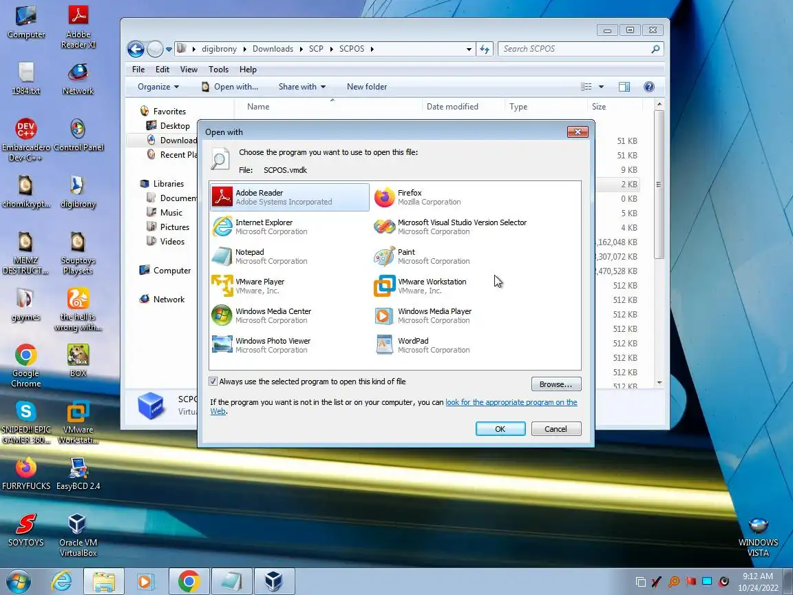Confirm with the OK button

coord(500,428)
